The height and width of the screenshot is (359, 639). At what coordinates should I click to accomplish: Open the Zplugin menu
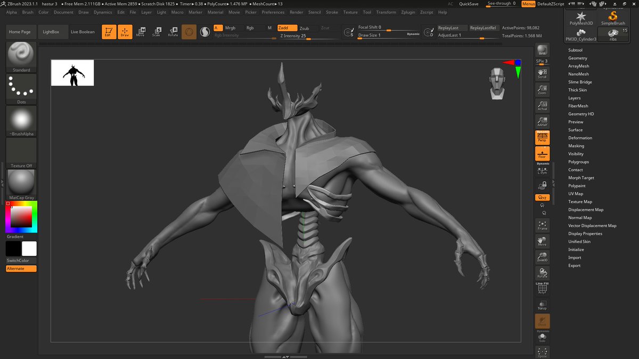pos(408,12)
